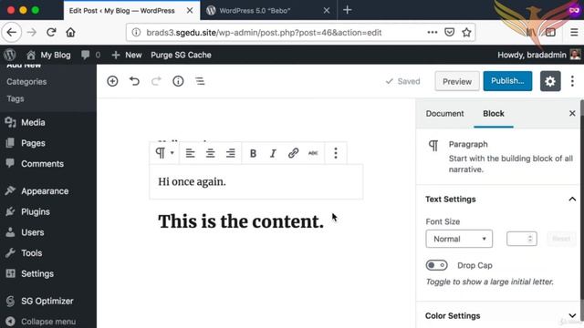Click Purge SG Cache
The height and width of the screenshot is (328, 584).
181,55
